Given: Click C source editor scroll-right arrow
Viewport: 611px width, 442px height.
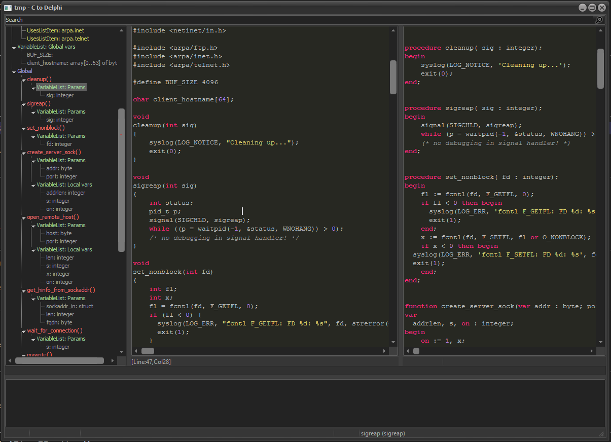Looking at the screenshot, I should click(384, 351).
